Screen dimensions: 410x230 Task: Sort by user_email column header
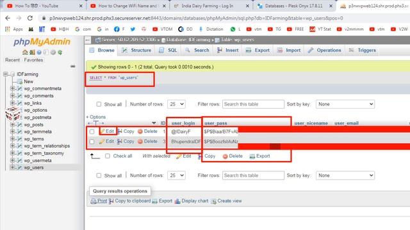pos(347,123)
